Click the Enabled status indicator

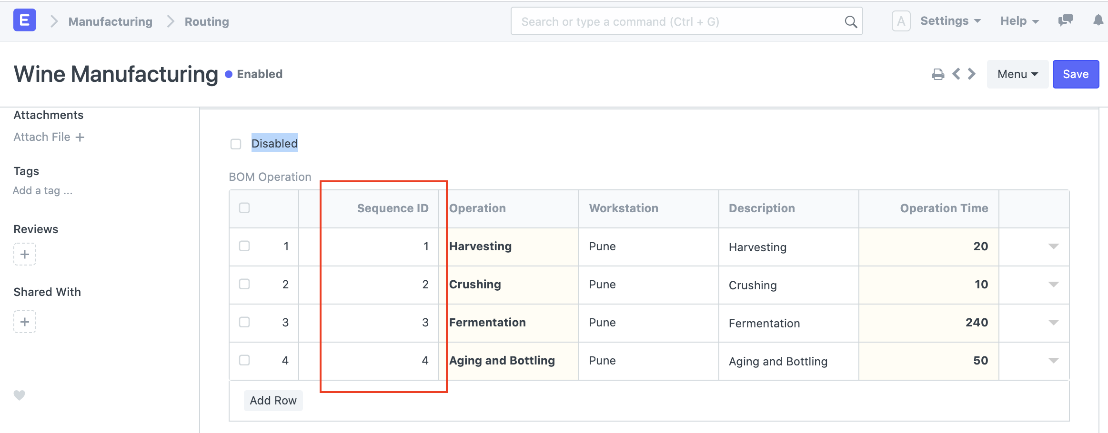pos(254,74)
